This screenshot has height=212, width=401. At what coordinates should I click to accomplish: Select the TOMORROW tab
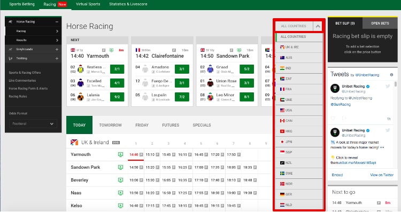pos(111,125)
